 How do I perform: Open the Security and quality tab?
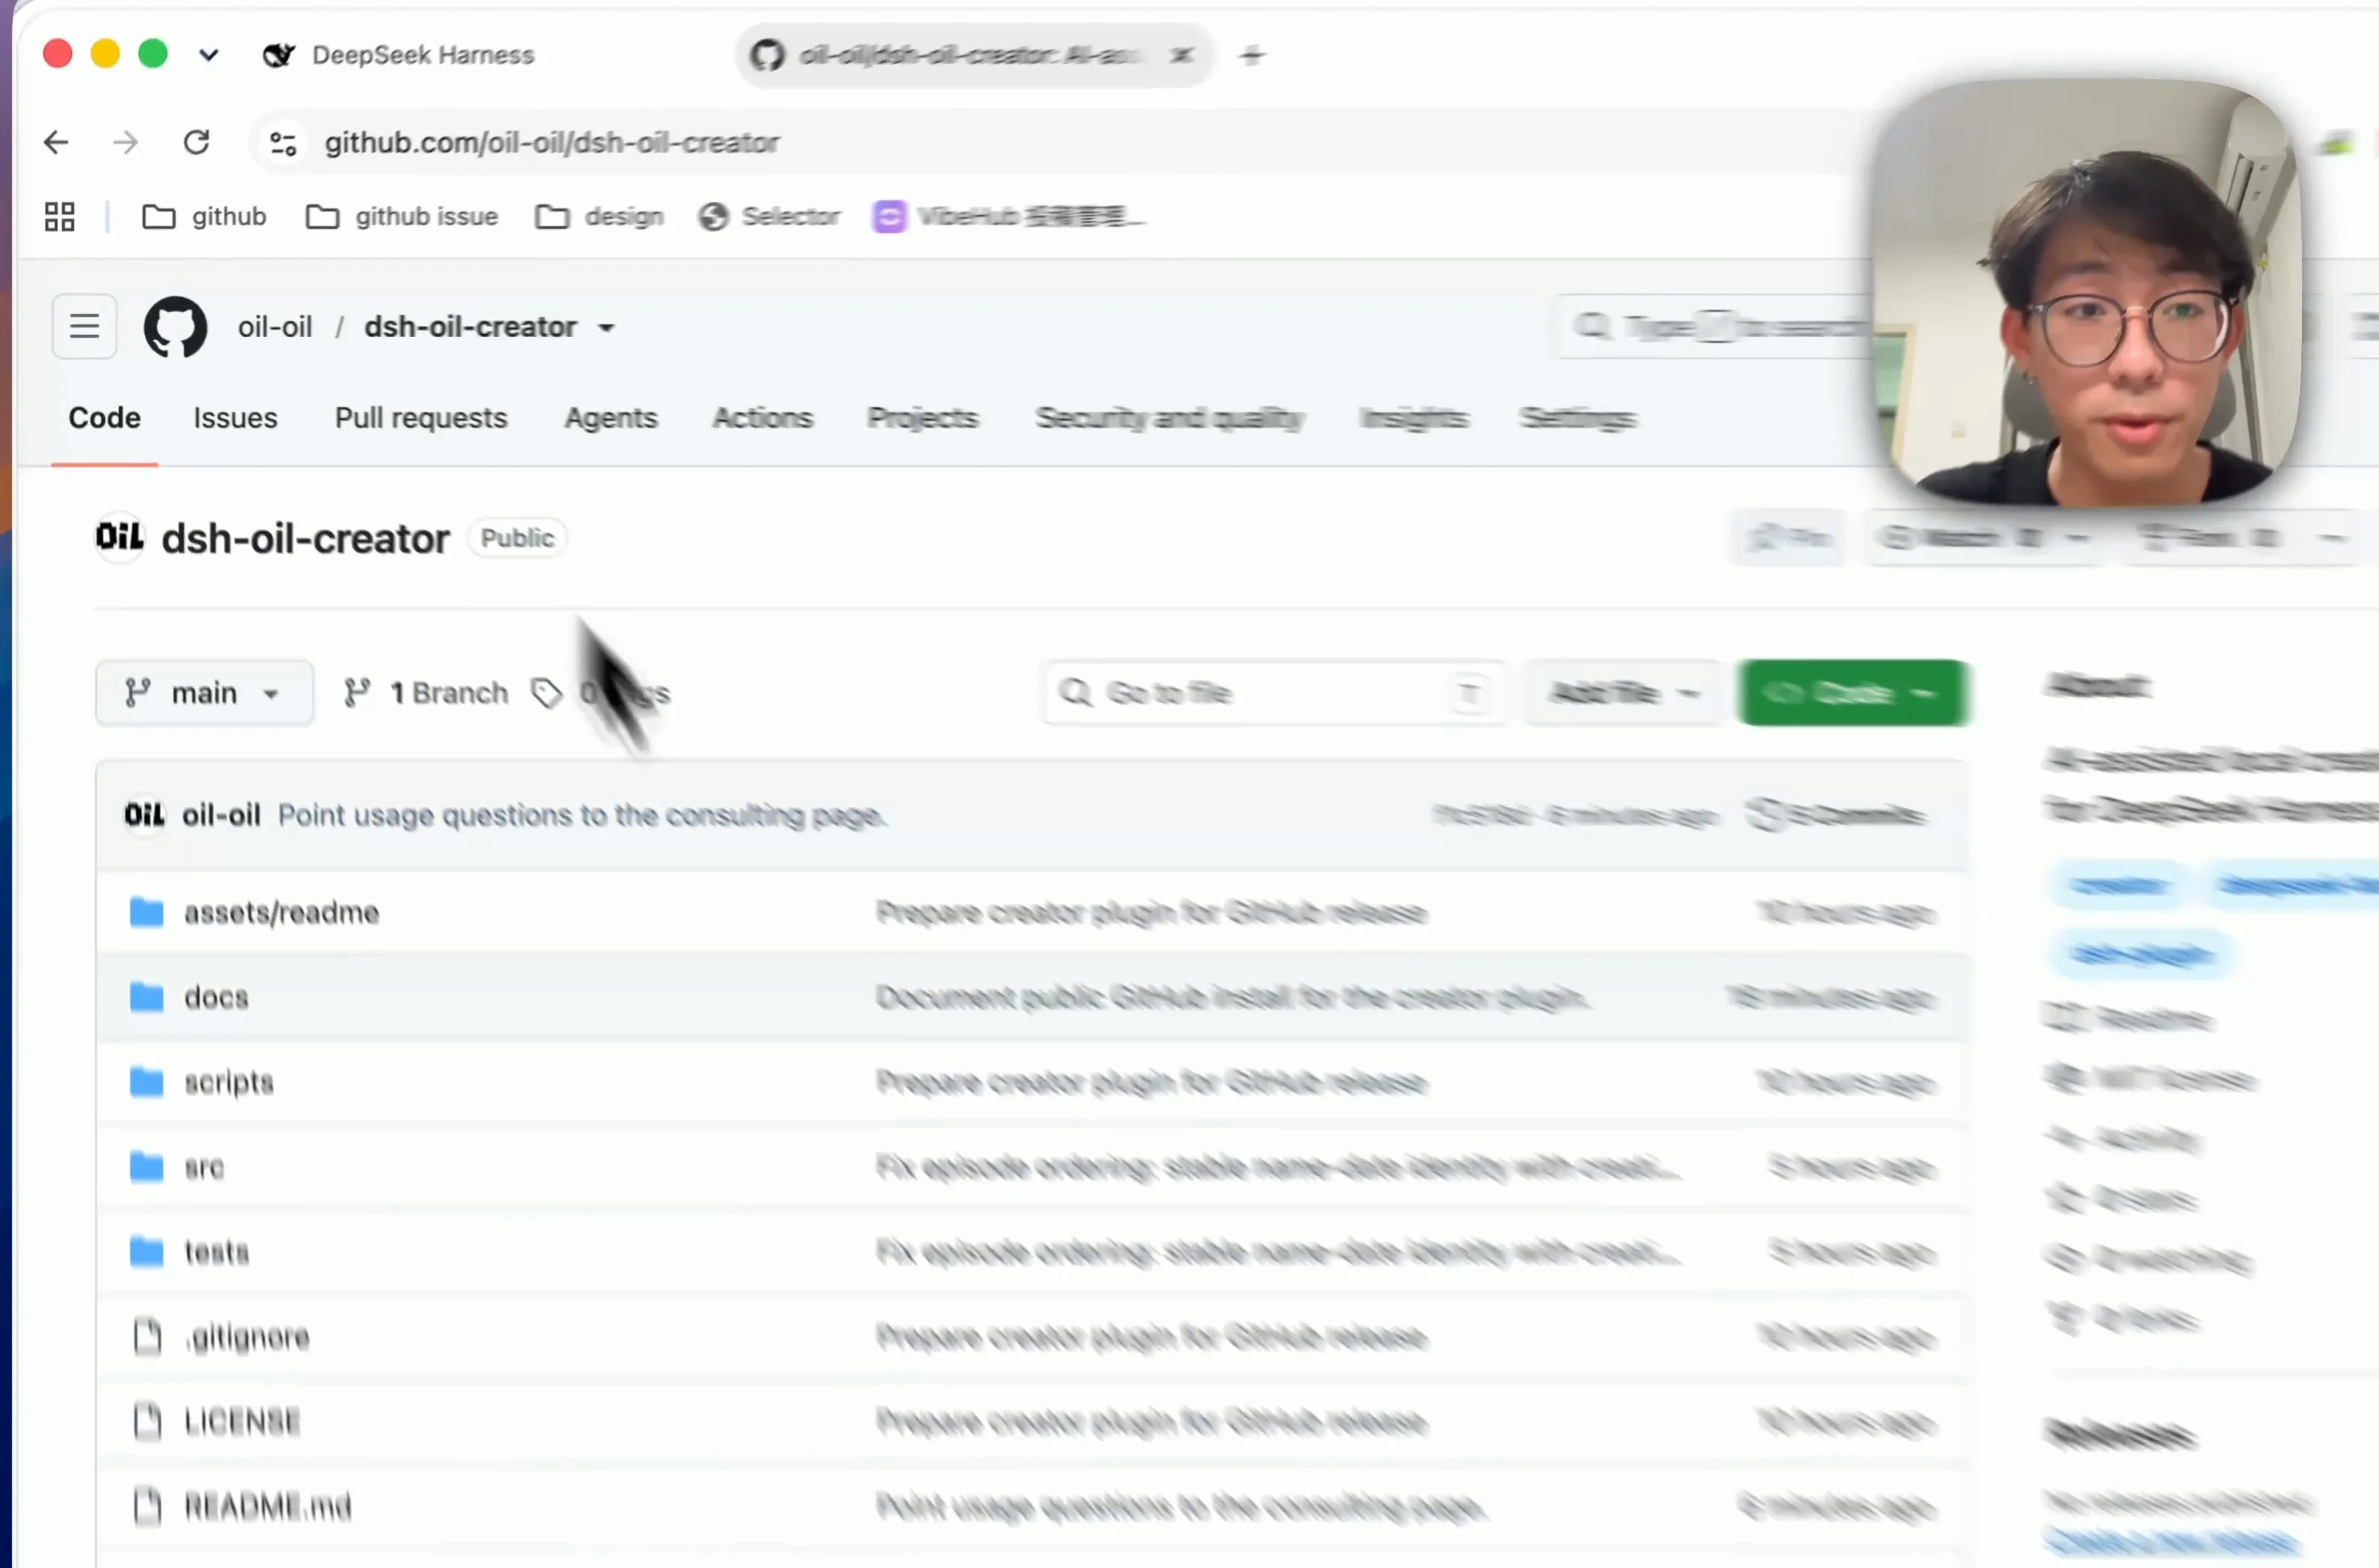(1169, 418)
